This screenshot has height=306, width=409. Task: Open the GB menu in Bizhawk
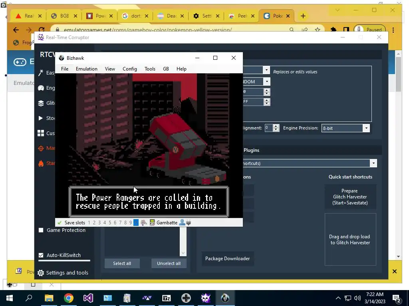[166, 69]
